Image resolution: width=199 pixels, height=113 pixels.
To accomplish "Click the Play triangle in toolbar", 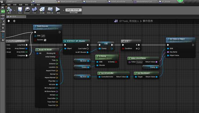I will 58,9.
